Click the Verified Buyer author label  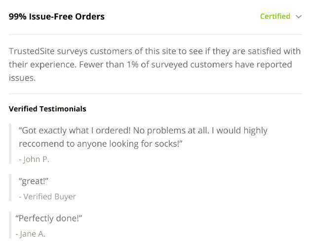point(47,197)
